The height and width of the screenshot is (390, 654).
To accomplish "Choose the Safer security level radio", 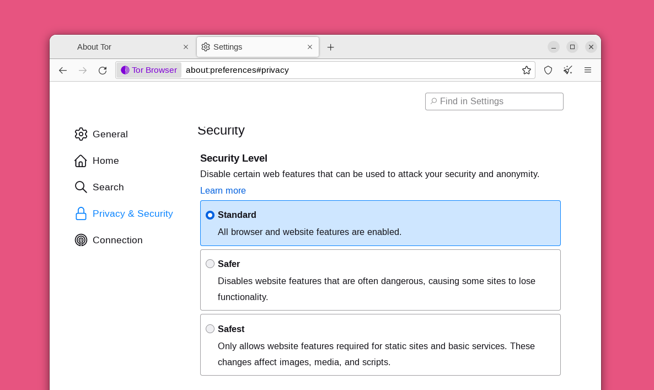I will 210,264.
